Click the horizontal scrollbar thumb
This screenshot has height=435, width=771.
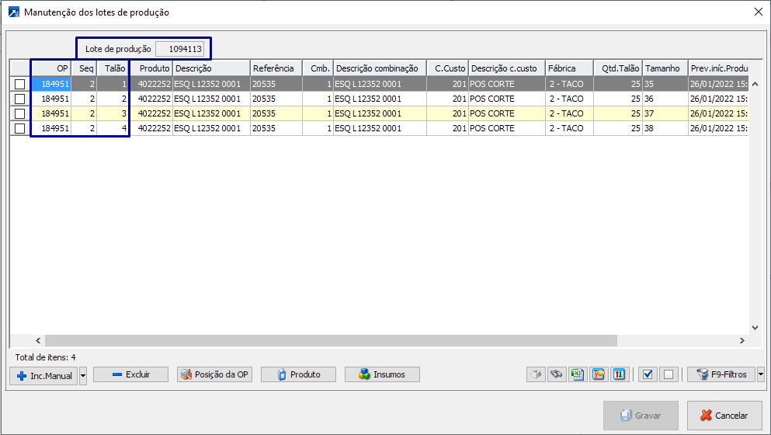[x=331, y=340]
